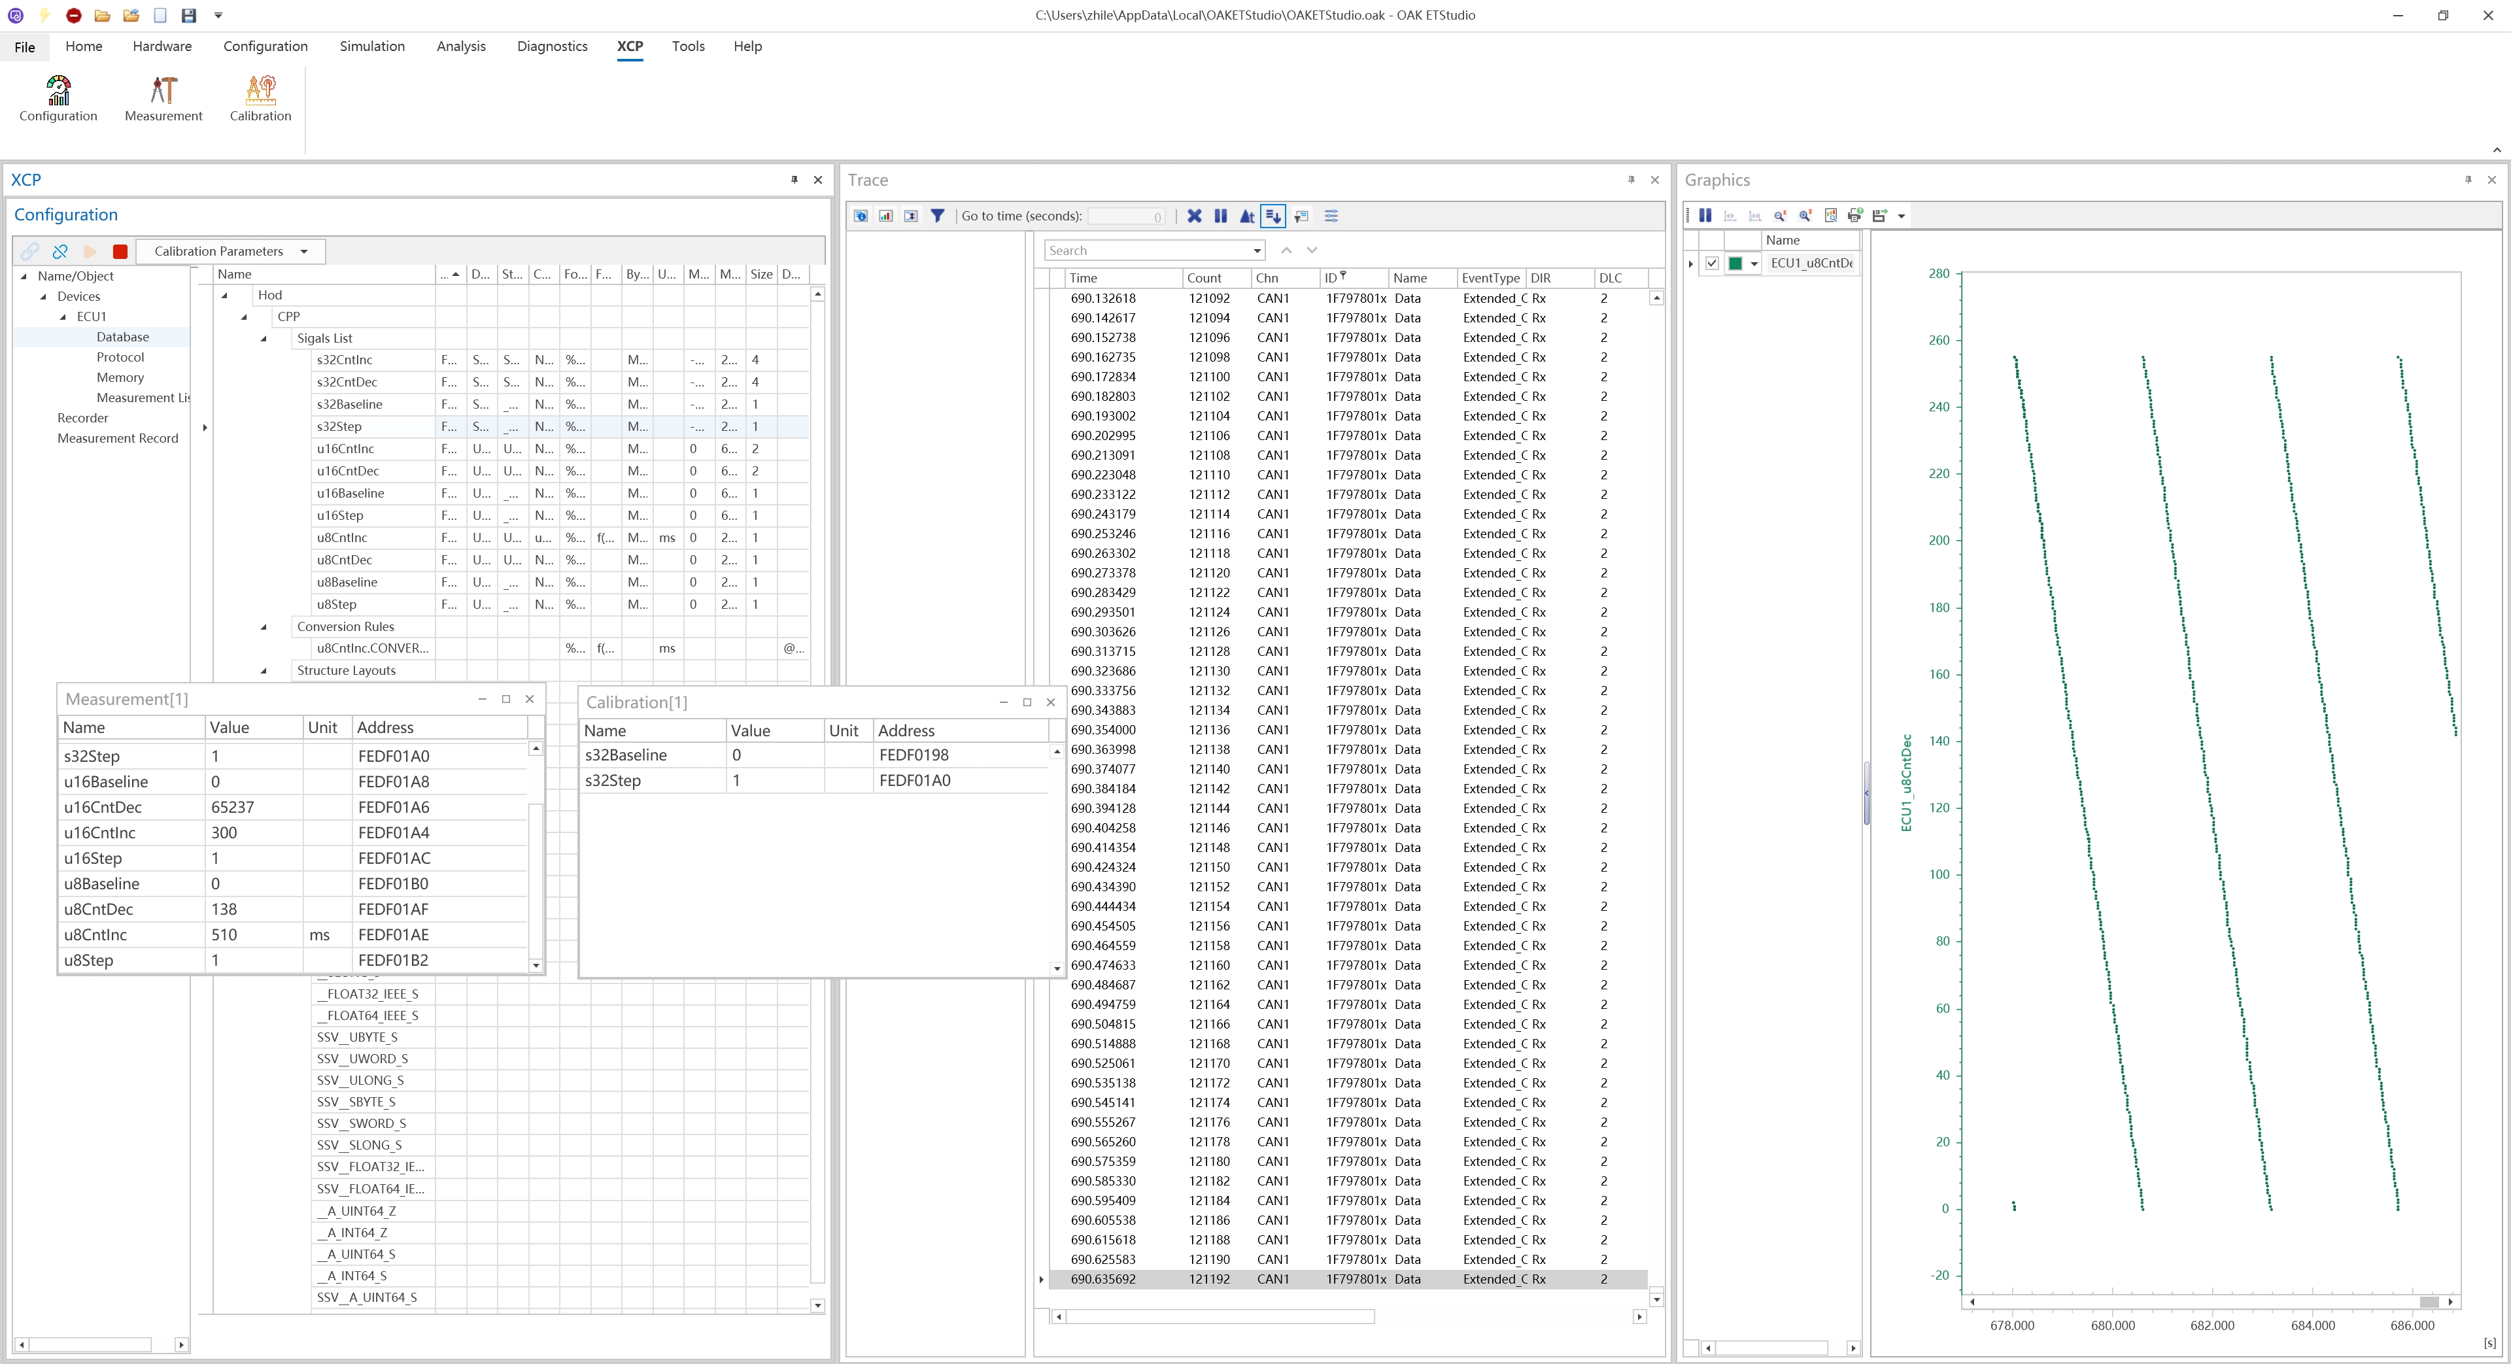Viewport: 2511px width, 1364px height.
Task: Click the zoom out icon in Graphics panel
Action: (1781, 216)
